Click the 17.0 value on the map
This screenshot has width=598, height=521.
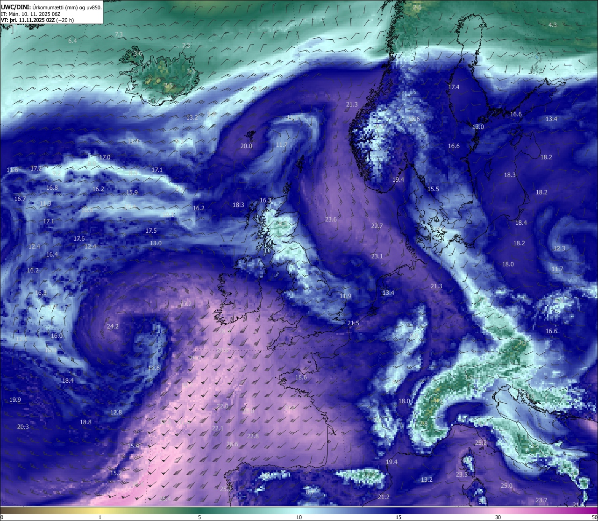pyautogui.click(x=105, y=157)
